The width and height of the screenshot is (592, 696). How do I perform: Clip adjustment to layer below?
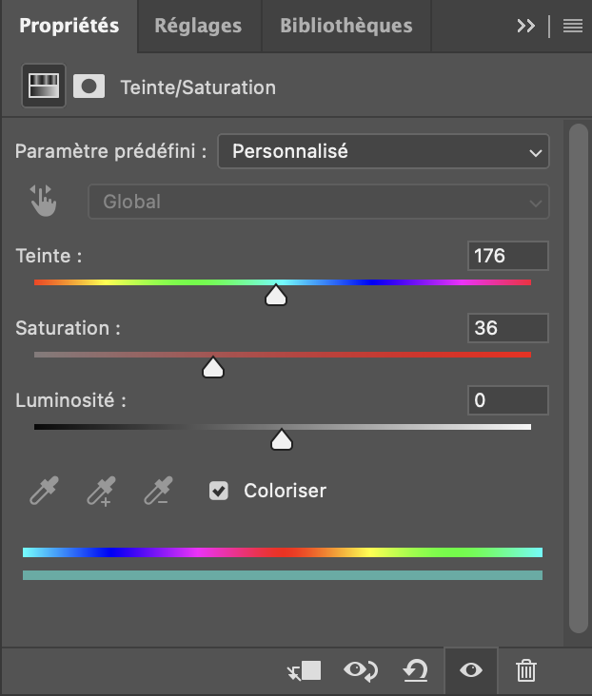tap(305, 671)
